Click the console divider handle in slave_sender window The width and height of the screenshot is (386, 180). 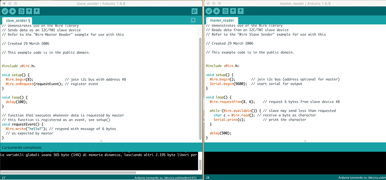pyautogui.click(x=102, y=141)
